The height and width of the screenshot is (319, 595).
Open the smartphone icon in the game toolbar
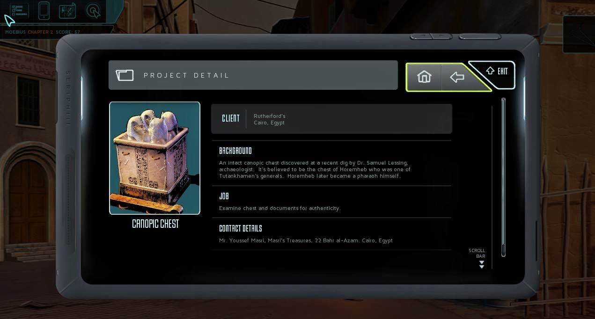click(44, 10)
